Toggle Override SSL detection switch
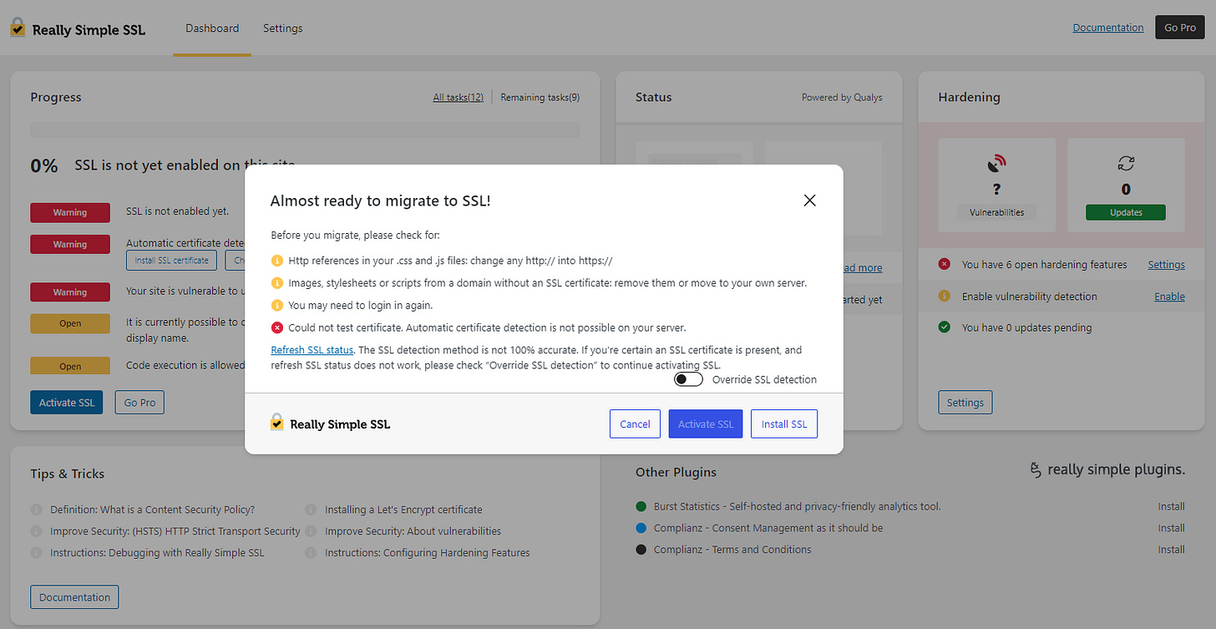This screenshot has height=629, width=1216. click(688, 379)
